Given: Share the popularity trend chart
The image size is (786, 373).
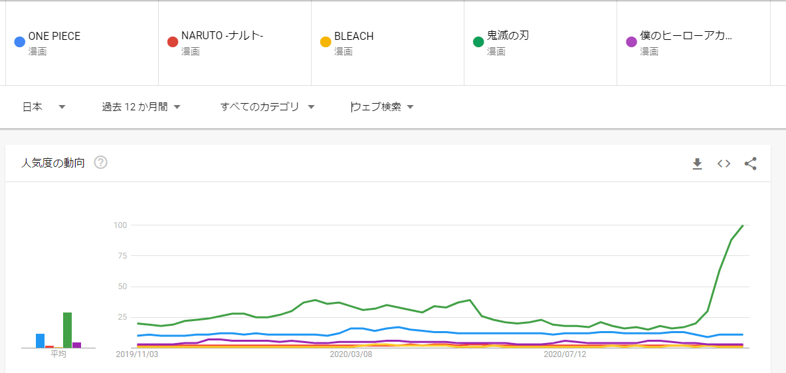Looking at the screenshot, I should [x=750, y=164].
